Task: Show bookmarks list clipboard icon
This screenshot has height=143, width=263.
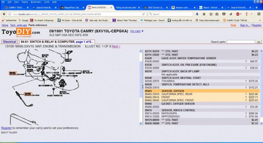Action: coord(217,14)
